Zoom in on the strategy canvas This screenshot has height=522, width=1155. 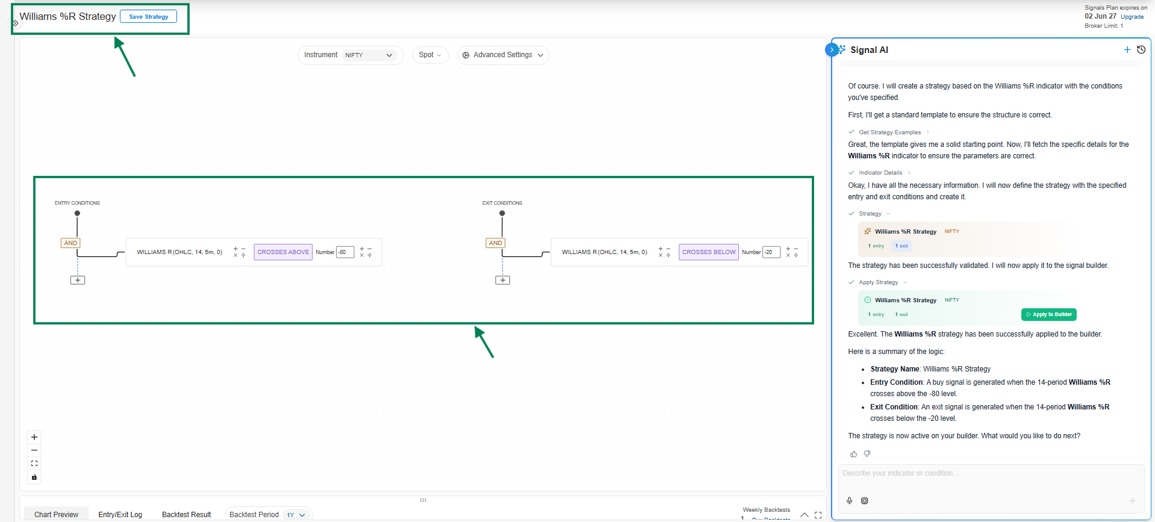coord(34,437)
